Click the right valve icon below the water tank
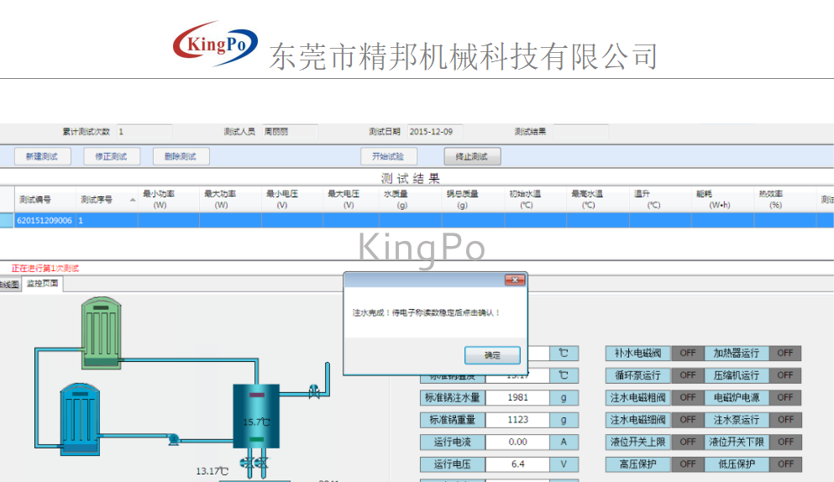The image size is (834, 482). [262, 463]
